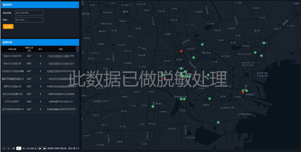Click the 评分 column header
Screen dimensions: 301x152
pyautogui.click(x=40, y=49)
